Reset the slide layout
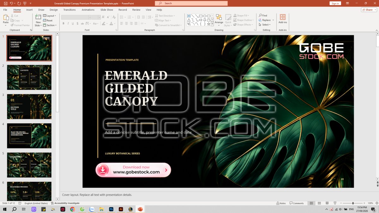This screenshot has height=213, width=379. coord(48,21)
